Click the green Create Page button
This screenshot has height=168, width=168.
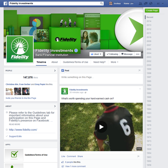(152, 11)
